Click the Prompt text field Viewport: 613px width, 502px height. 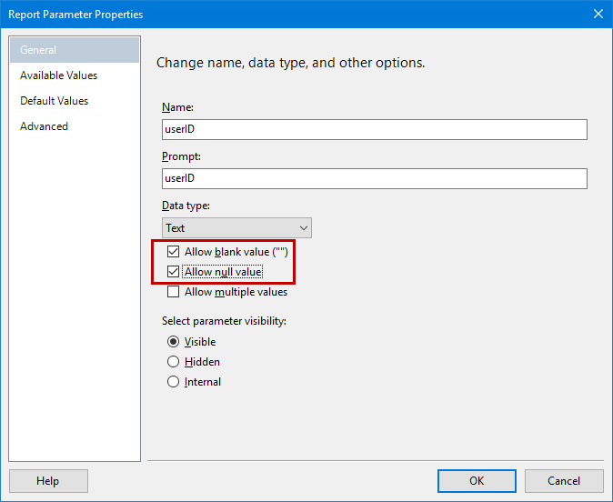[374, 178]
